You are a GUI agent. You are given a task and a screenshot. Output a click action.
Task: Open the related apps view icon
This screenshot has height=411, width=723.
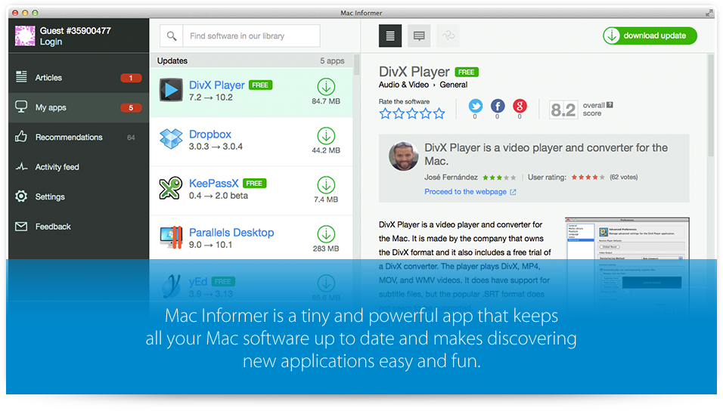point(447,36)
